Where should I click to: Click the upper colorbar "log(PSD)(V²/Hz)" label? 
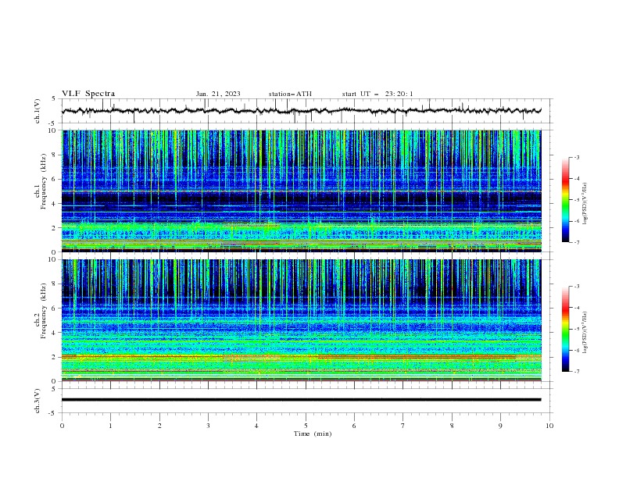coord(585,204)
